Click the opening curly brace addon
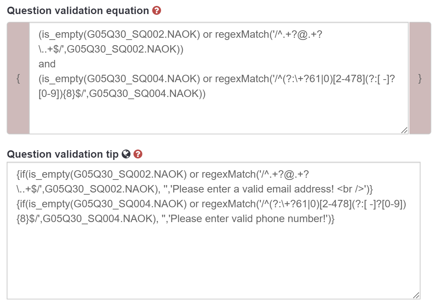435x305 pixels. 18,78
